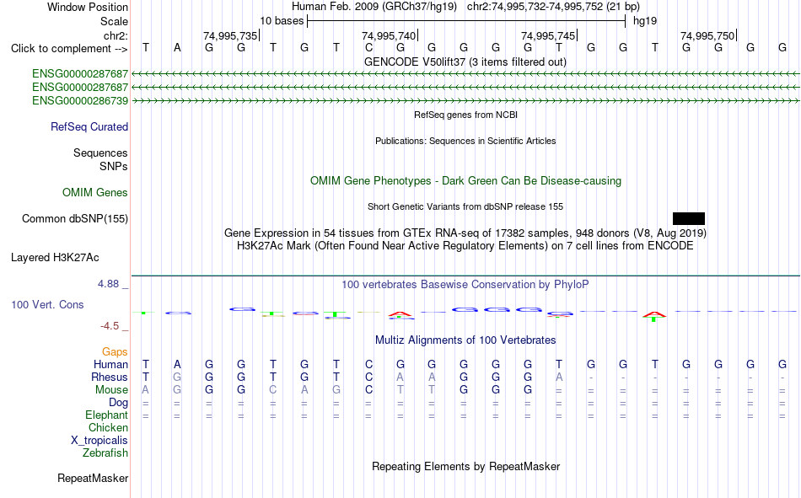801x498 pixels.
Task: Click the 'Click to complement -->' label
Action: [69, 49]
